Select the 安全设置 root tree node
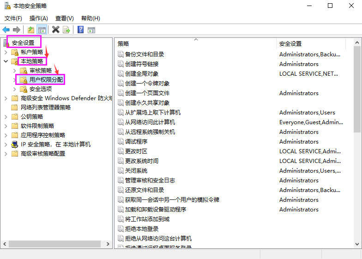362x259 pixels. pyautogui.click(x=23, y=42)
